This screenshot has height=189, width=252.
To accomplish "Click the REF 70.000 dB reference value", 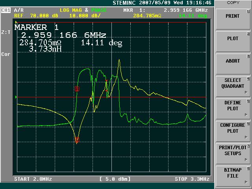I will (x=33, y=15).
